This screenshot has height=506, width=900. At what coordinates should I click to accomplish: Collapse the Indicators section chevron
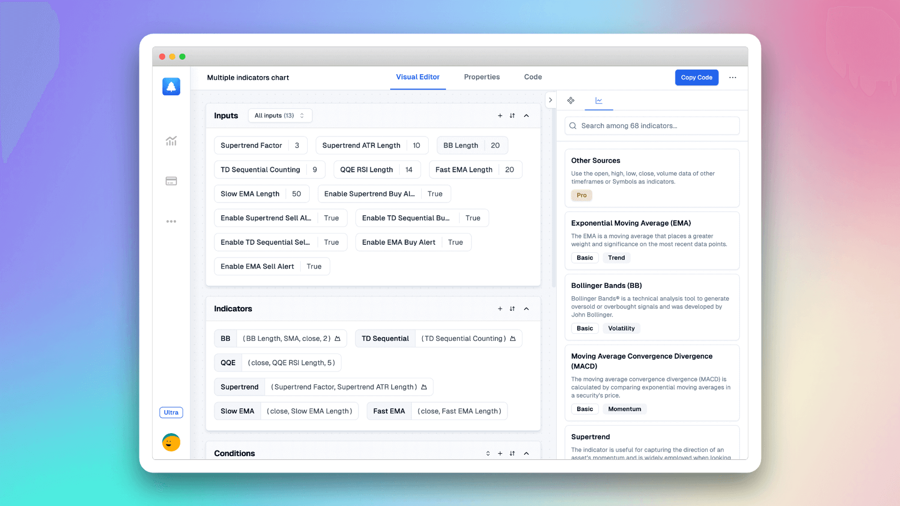pos(526,308)
